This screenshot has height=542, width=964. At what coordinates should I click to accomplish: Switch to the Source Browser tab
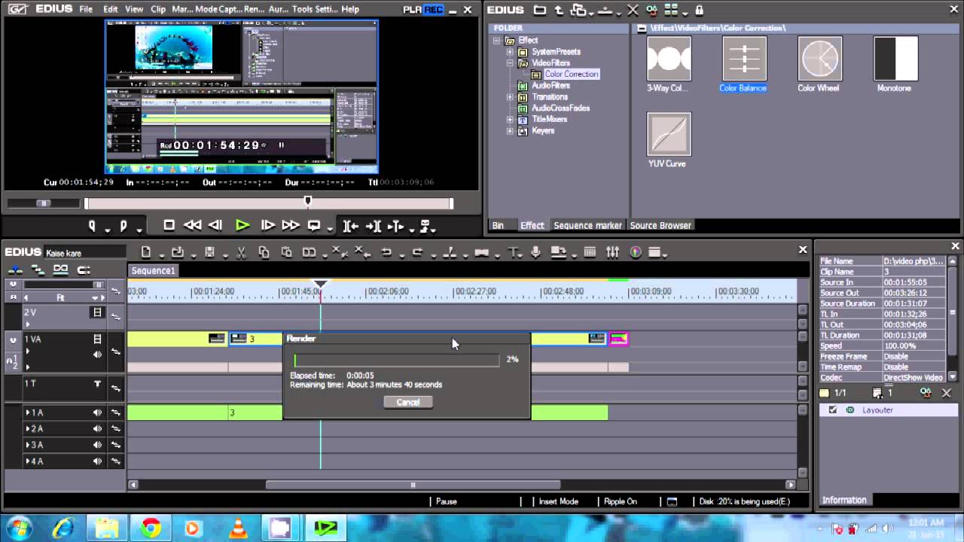660,225
